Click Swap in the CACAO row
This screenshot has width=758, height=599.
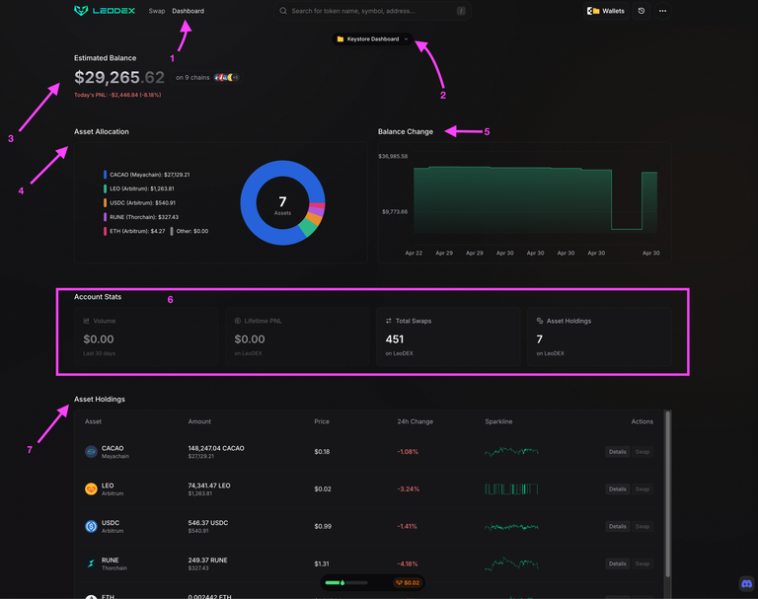[x=643, y=452]
